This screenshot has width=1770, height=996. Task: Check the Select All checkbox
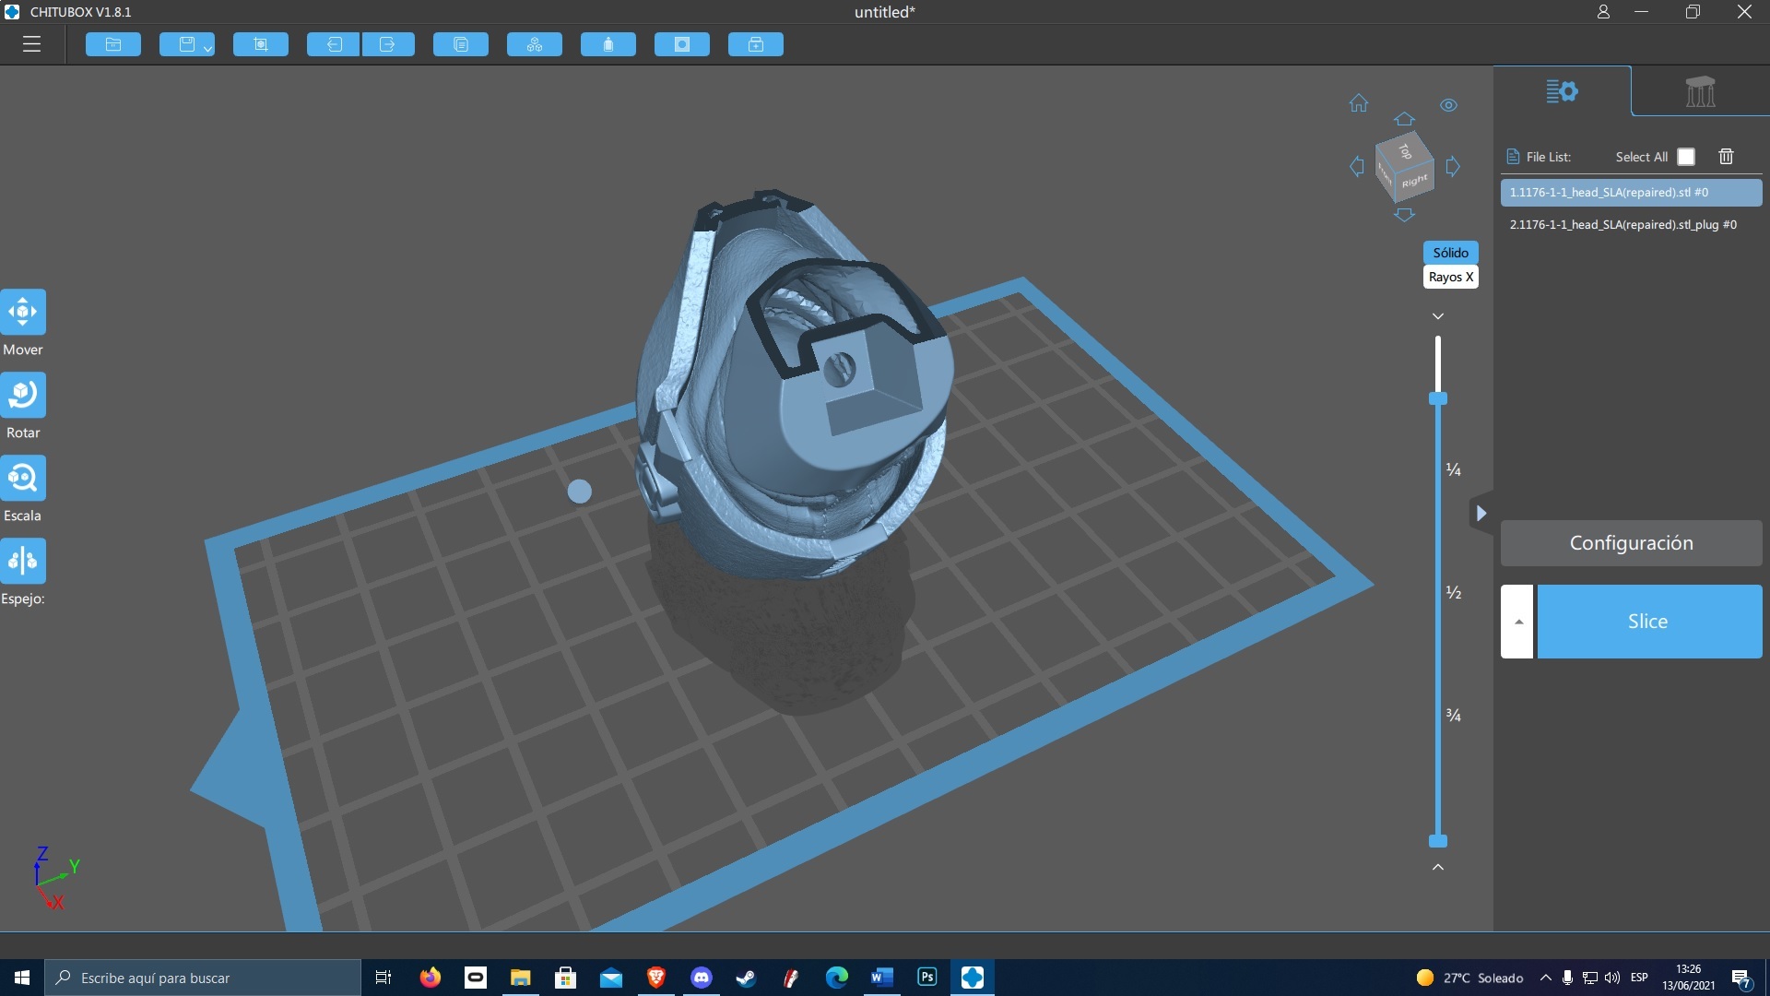1686,157
